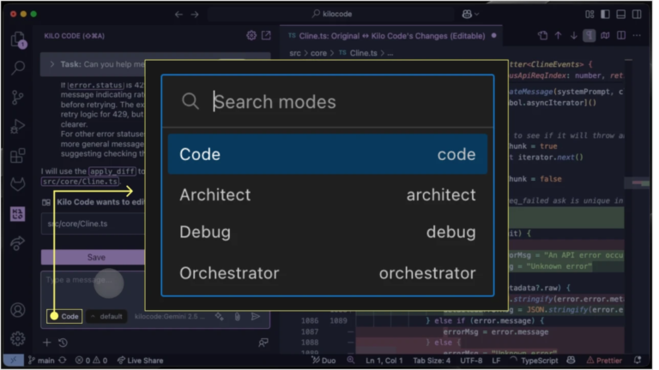Image resolution: width=659 pixels, height=370 pixels.
Task: Click the feedback icon below chat input
Action: tap(263, 343)
